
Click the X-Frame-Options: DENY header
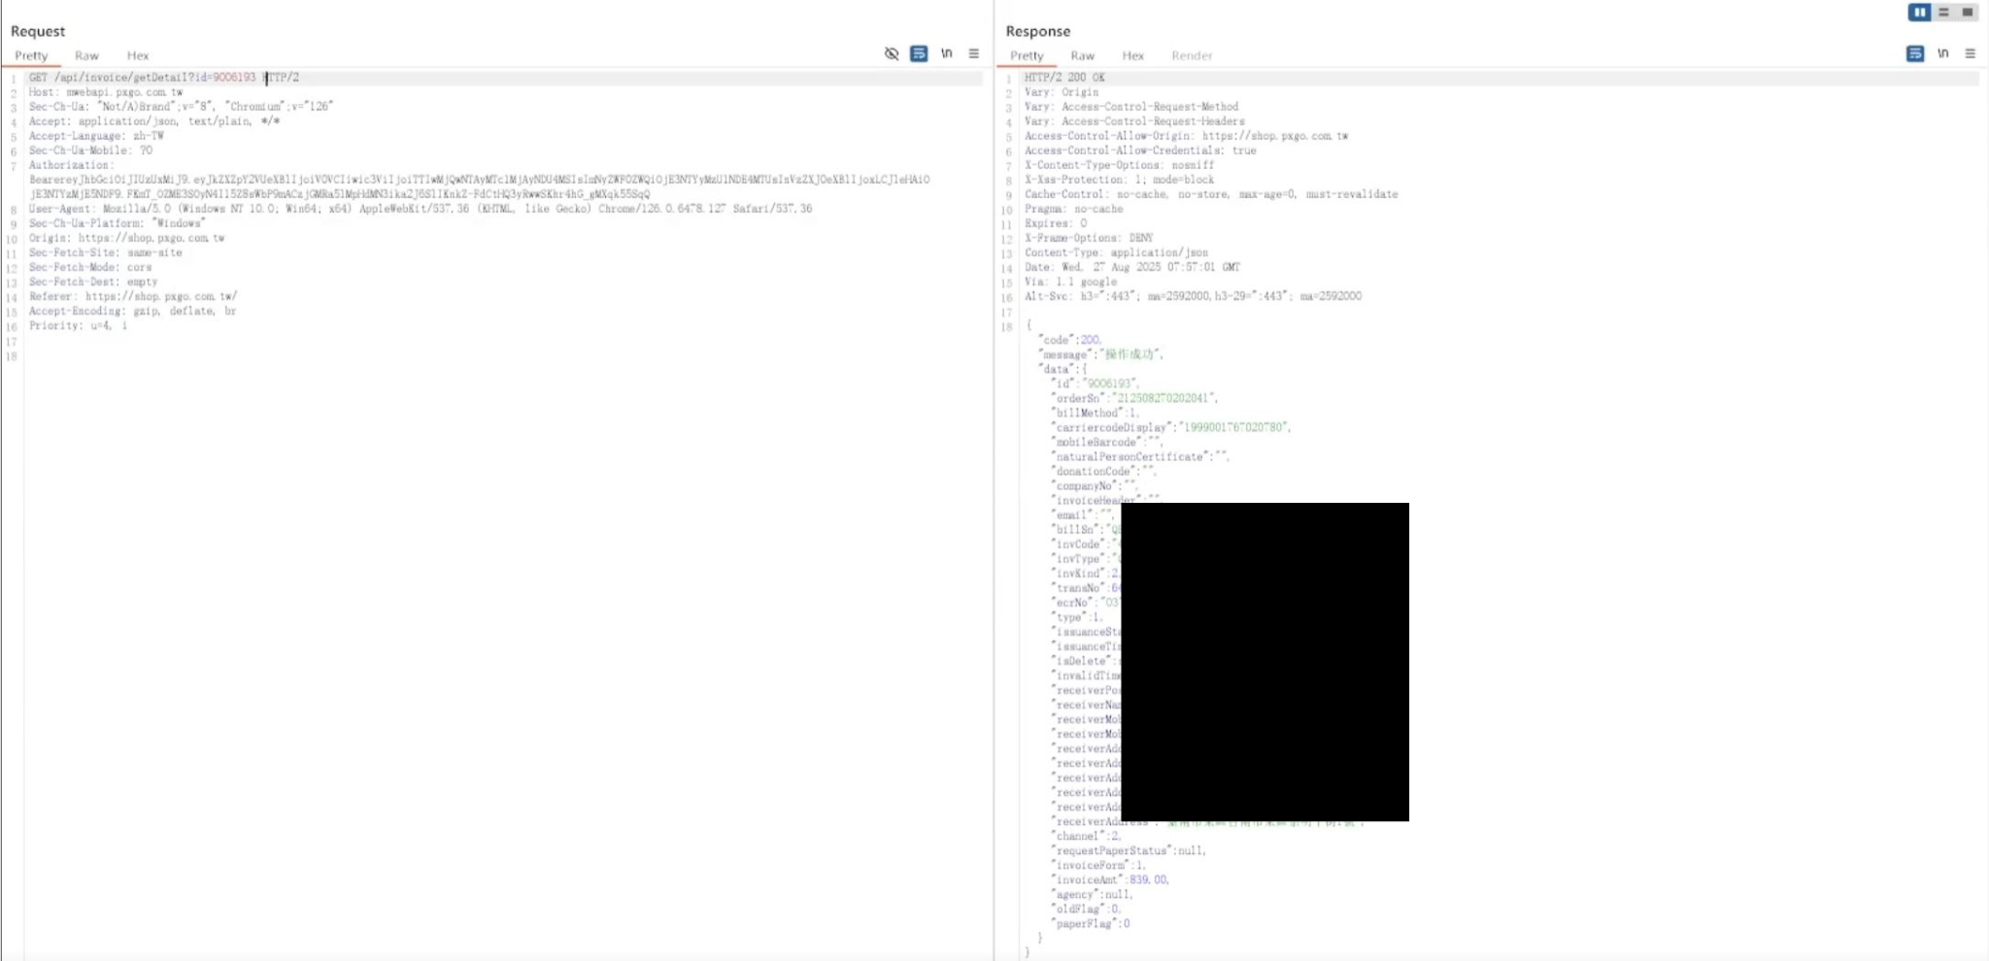coord(1089,238)
